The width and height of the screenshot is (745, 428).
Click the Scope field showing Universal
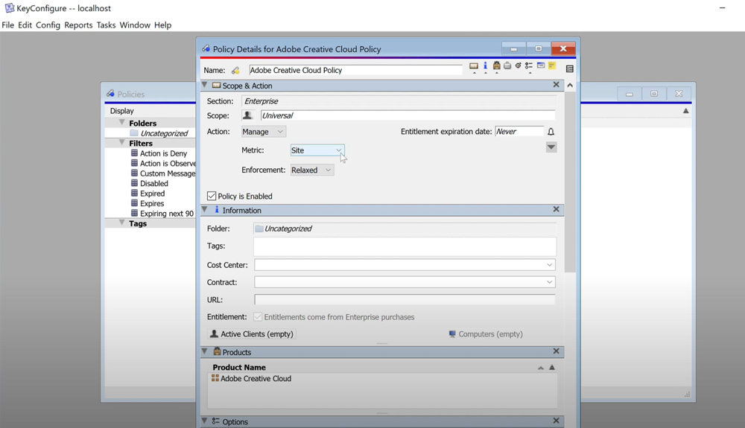tap(408, 115)
